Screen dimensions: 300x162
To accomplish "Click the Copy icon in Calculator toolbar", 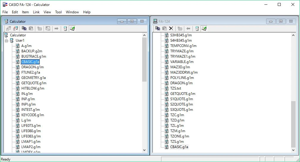I will [x=24, y=29].
